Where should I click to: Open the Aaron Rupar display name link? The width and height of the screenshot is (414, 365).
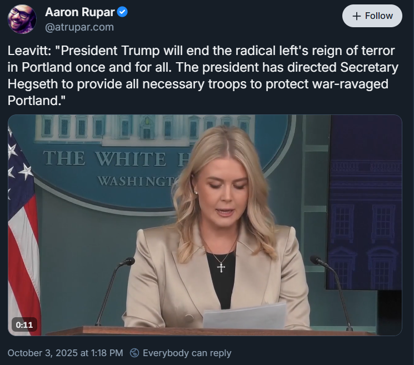coord(79,12)
